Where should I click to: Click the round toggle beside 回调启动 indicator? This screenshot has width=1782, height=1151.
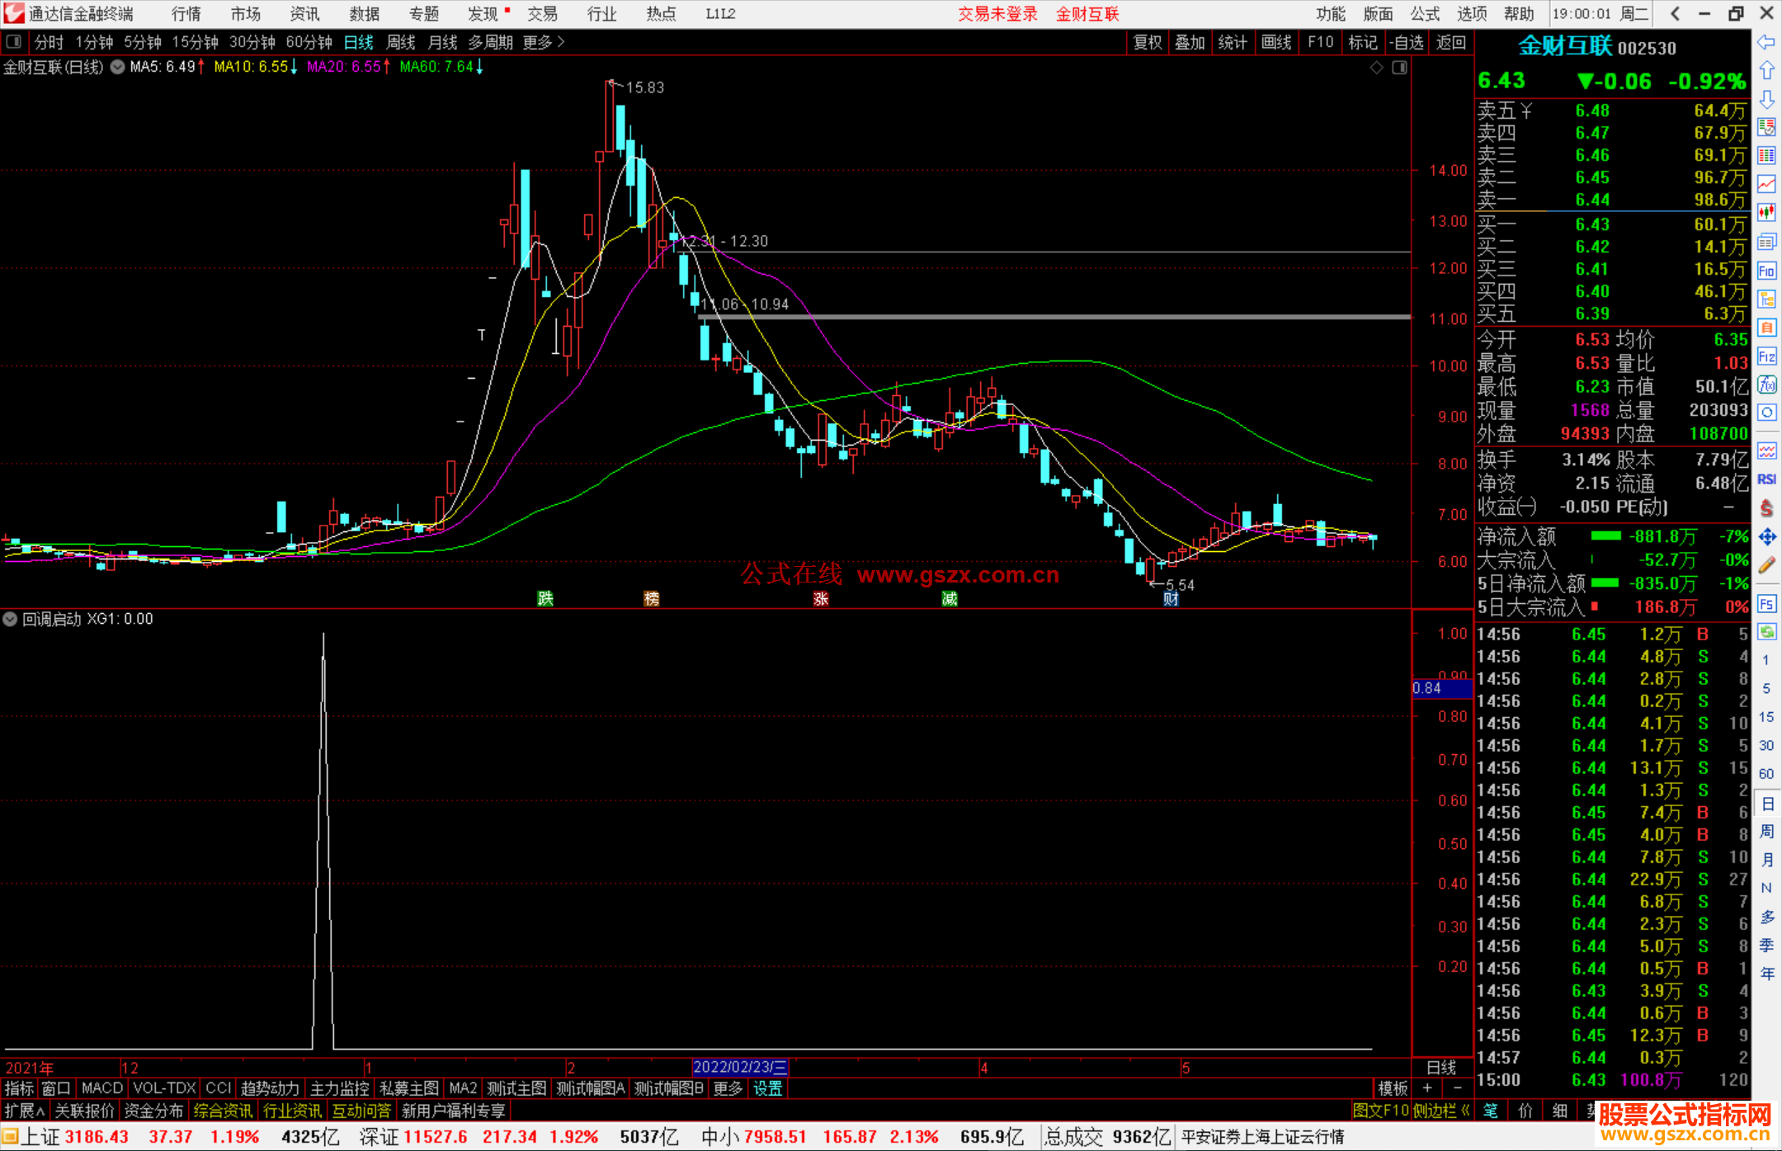click(10, 619)
